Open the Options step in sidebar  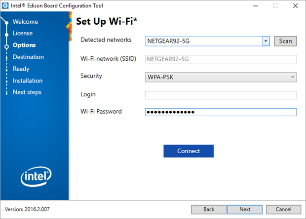click(x=24, y=45)
